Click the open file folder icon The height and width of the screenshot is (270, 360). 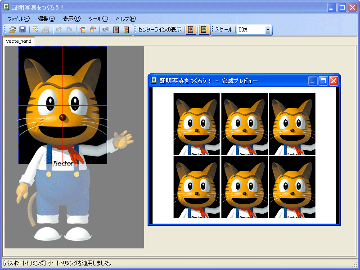(x=12, y=30)
